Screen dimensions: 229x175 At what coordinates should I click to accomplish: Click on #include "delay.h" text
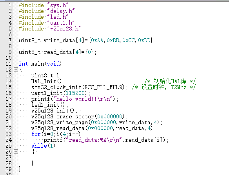click(47, 11)
